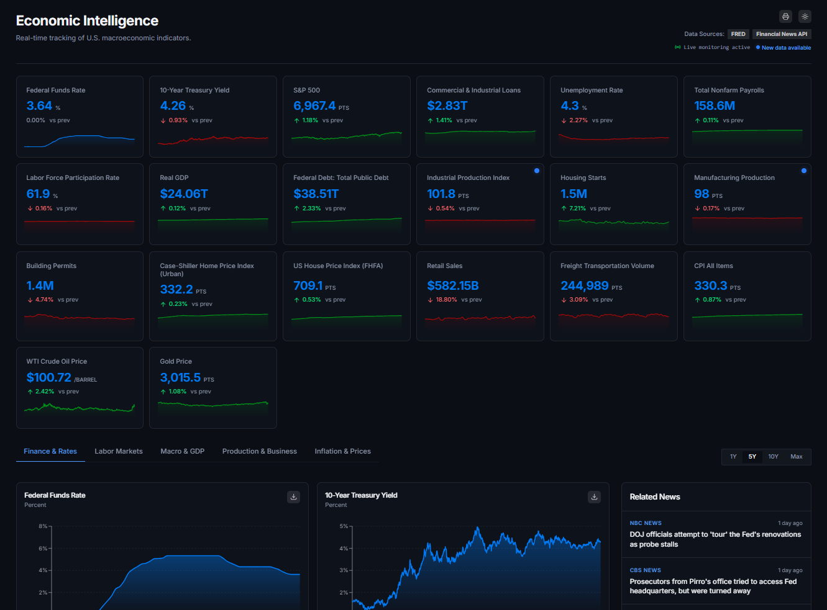The height and width of the screenshot is (610, 827).
Task: Click the live monitoring signal icon
Action: (678, 47)
